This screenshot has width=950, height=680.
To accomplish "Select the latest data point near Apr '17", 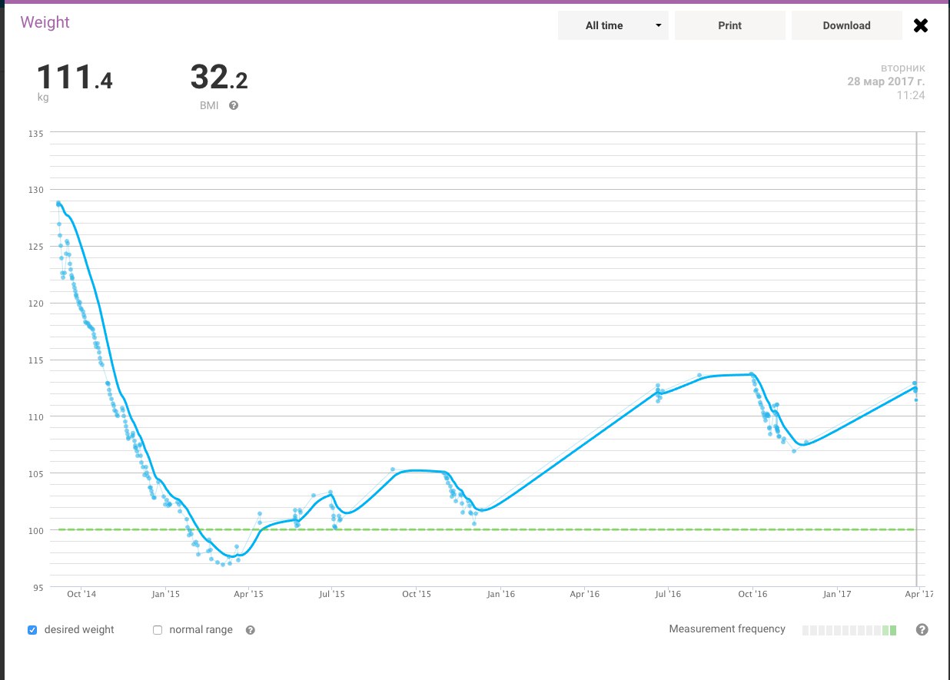I will (916, 400).
